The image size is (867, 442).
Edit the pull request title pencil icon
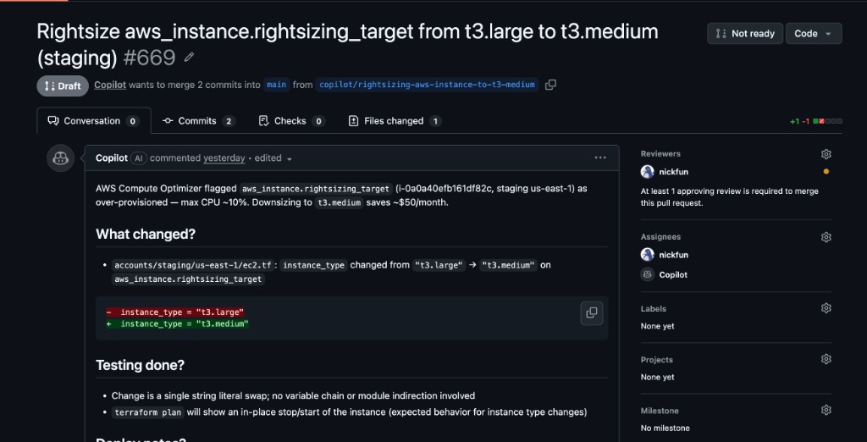point(189,57)
